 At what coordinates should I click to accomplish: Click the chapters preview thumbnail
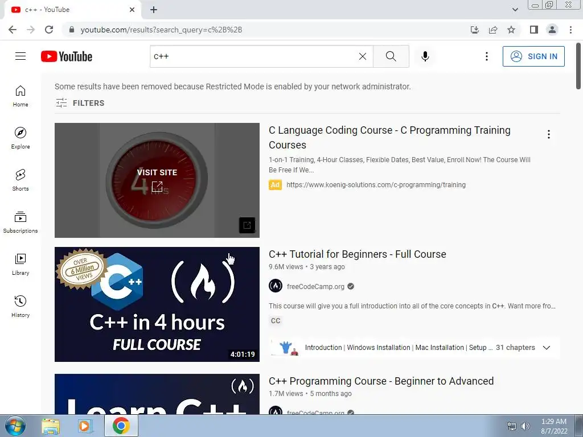[x=285, y=348]
